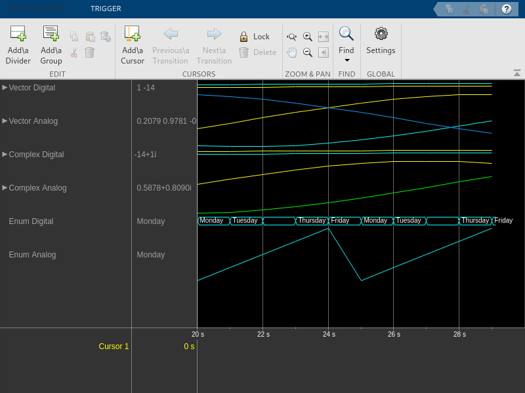The width and height of the screenshot is (525, 393).
Task: Click the Copy icon in Edit section
Action: 74,37
